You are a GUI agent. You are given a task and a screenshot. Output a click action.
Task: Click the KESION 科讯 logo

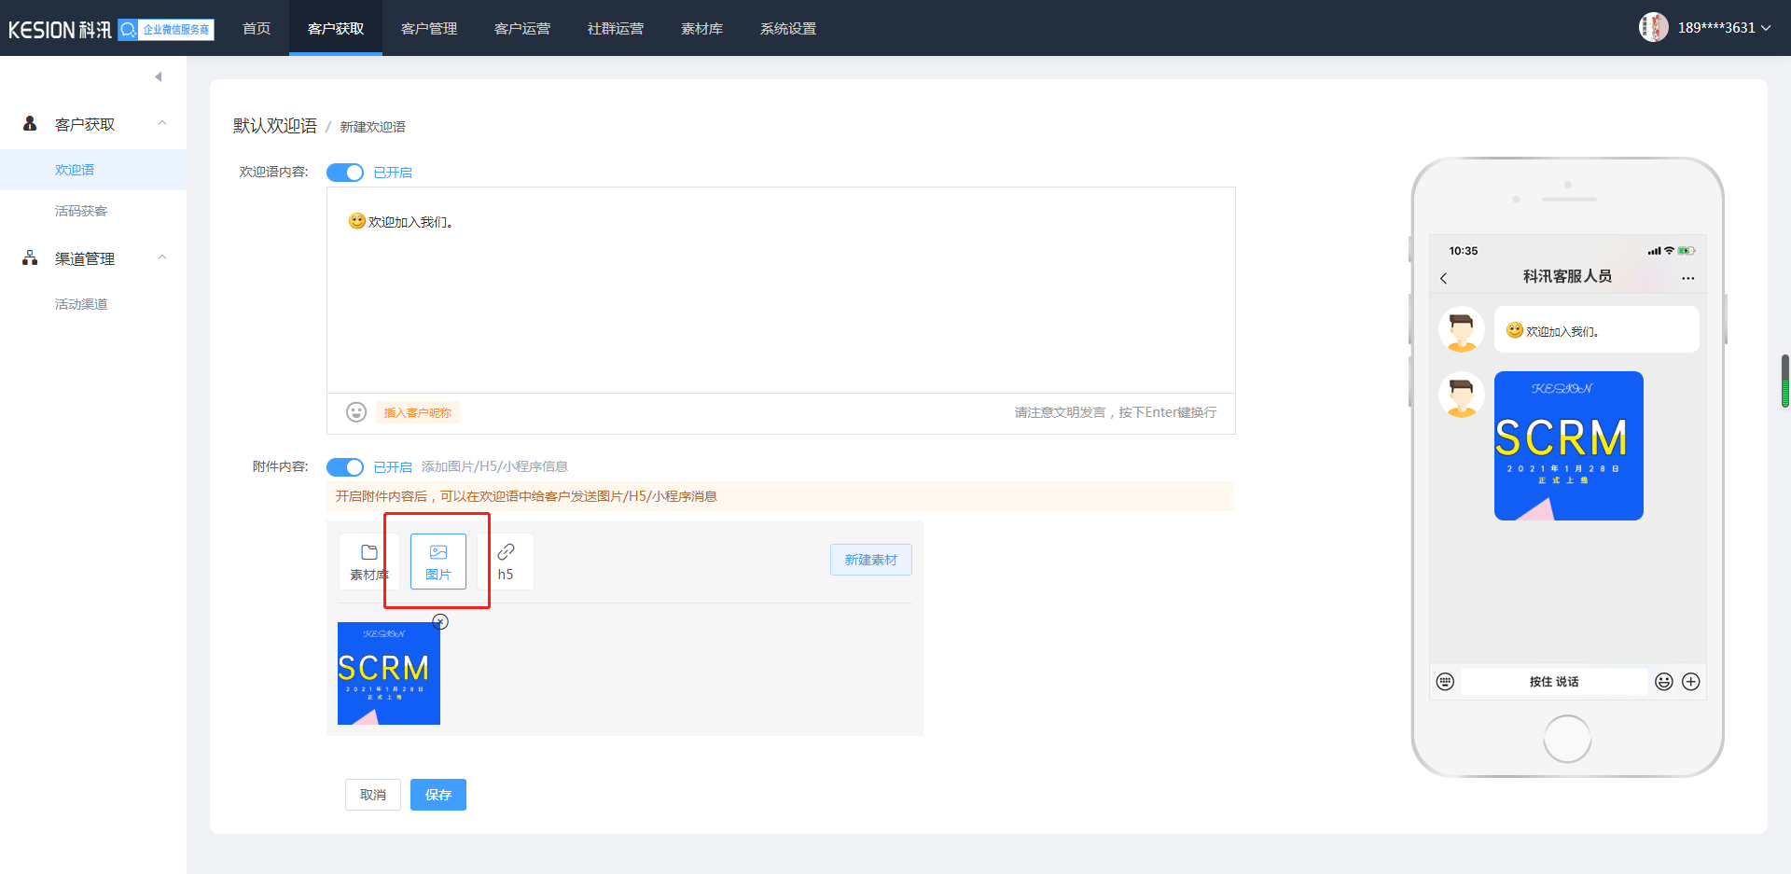tap(60, 30)
